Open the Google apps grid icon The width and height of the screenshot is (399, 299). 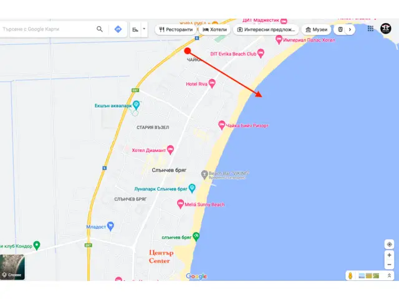click(370, 29)
